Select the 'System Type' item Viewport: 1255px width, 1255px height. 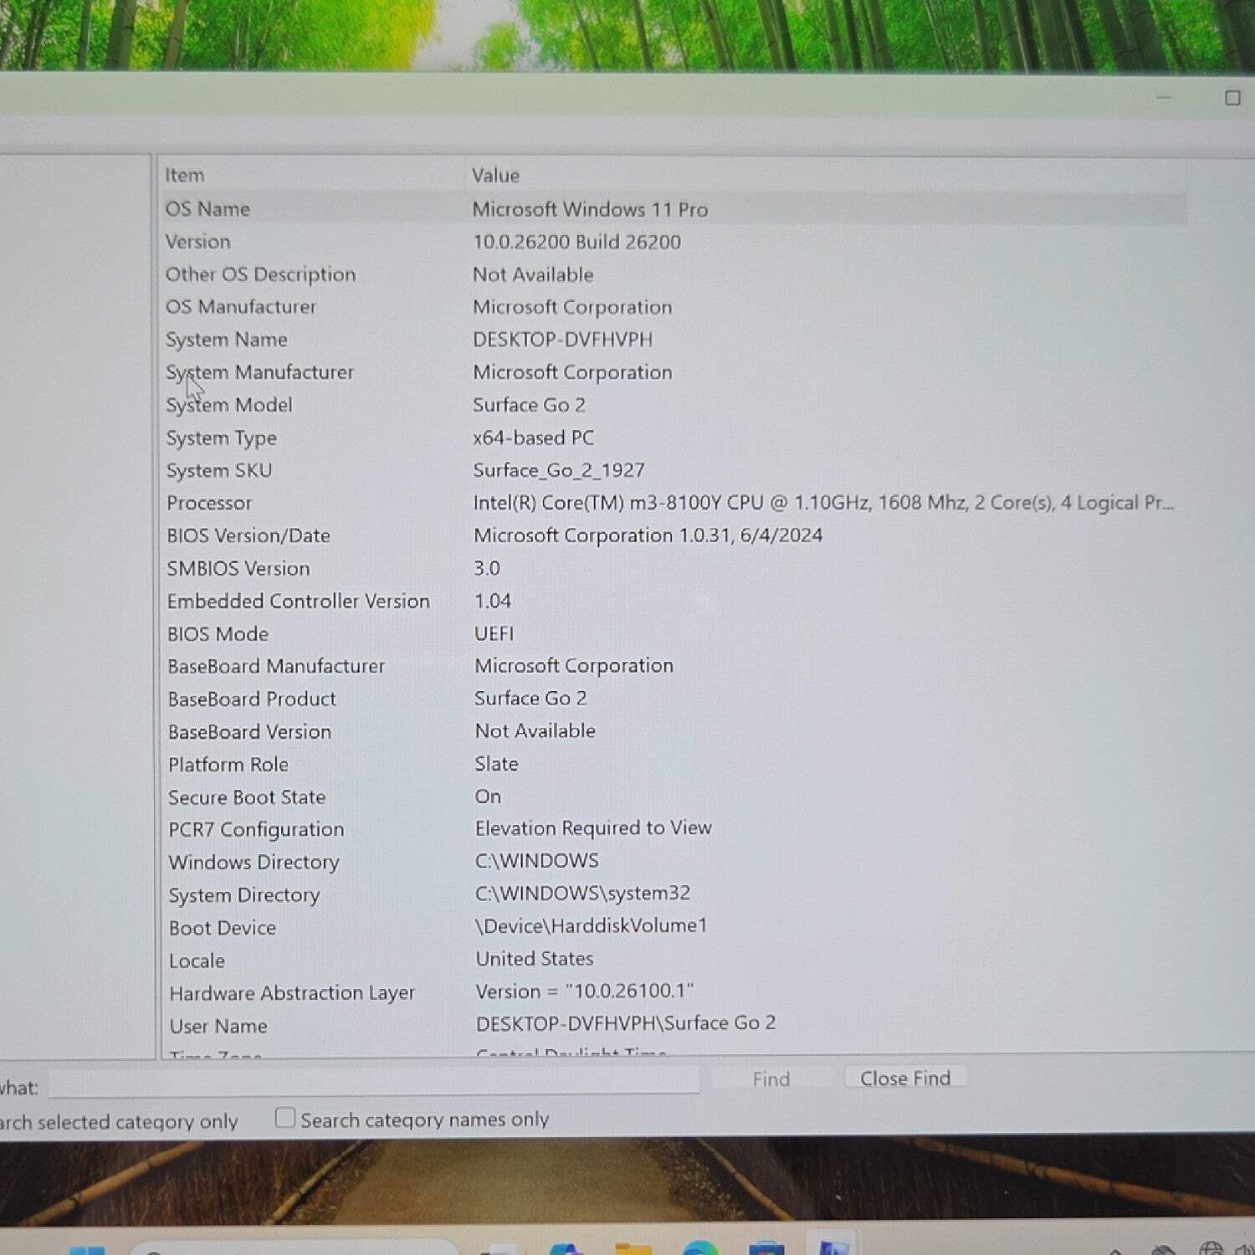coord(221,438)
